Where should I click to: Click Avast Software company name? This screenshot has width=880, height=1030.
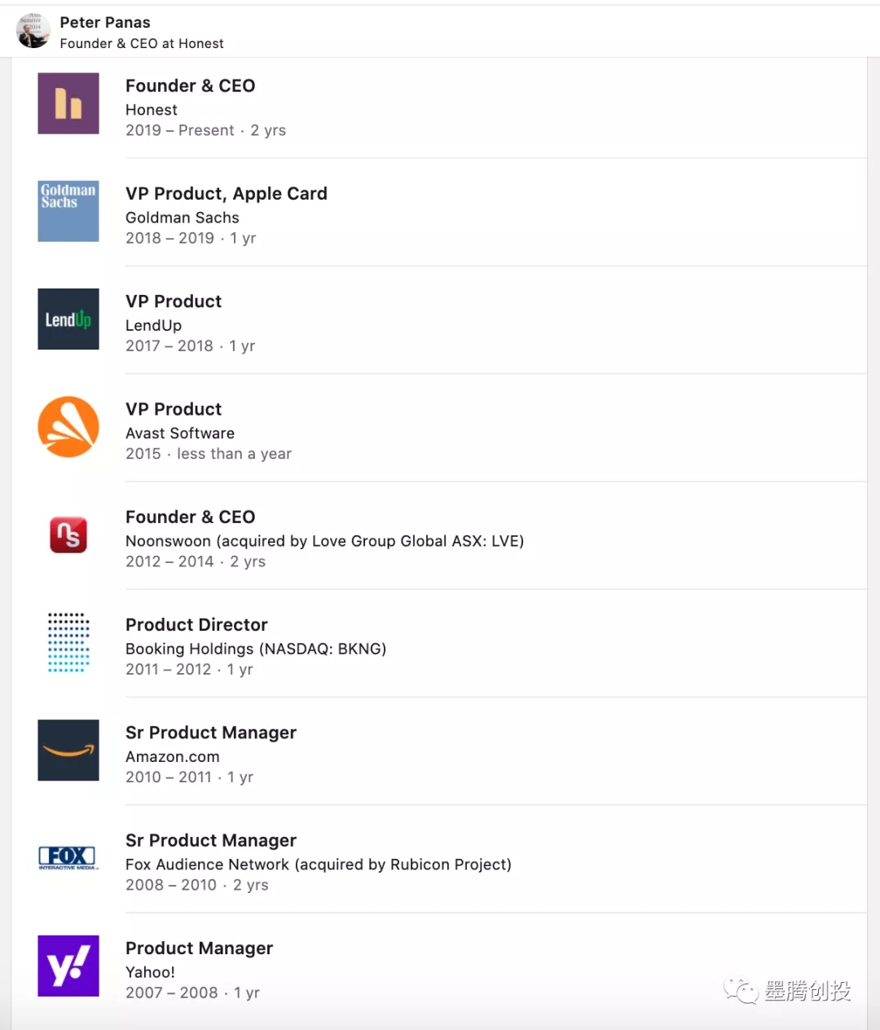coord(179,433)
